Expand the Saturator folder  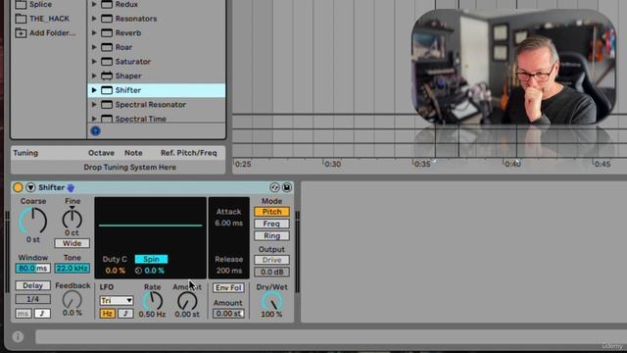(x=94, y=62)
